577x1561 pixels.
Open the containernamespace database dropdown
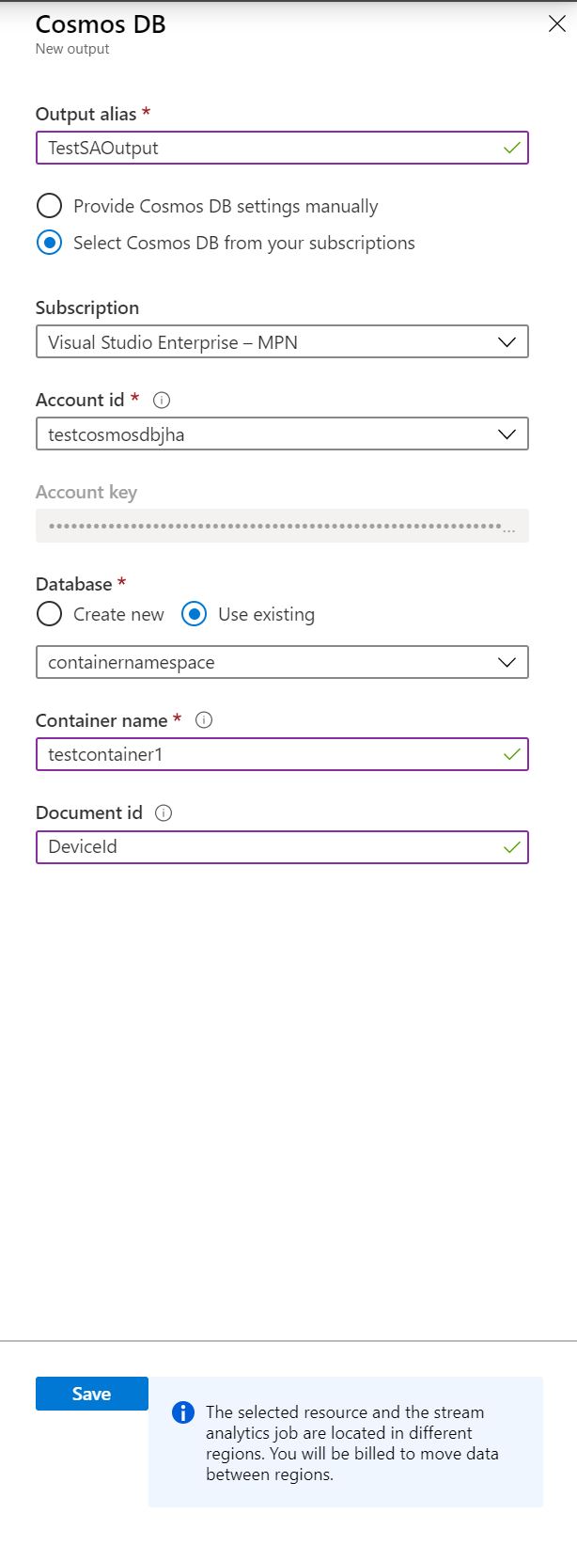coord(282,662)
